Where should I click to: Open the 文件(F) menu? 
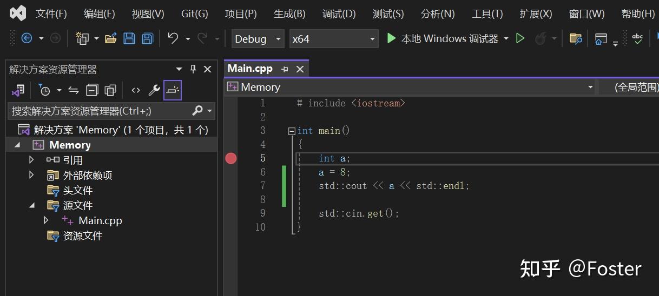(x=51, y=14)
